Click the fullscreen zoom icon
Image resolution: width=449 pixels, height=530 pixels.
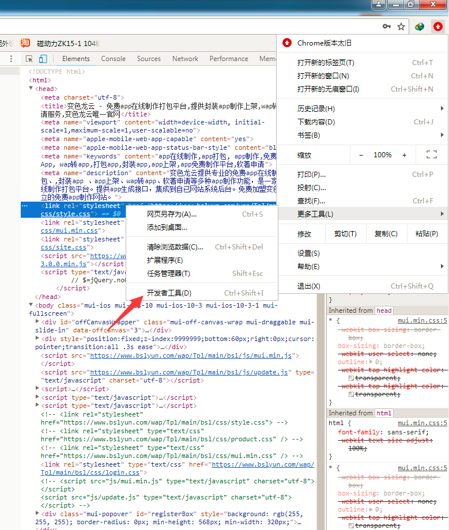pyautogui.click(x=431, y=155)
